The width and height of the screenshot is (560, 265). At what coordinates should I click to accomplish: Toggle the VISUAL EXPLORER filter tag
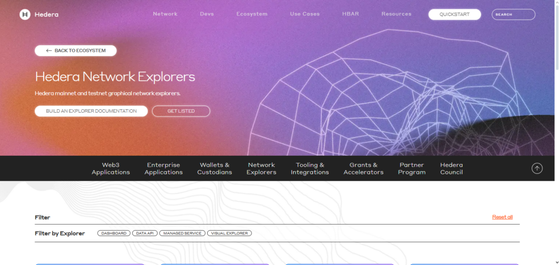(229, 233)
